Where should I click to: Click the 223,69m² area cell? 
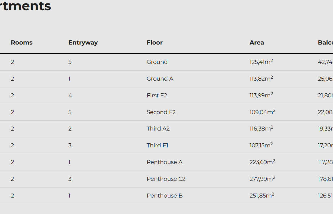(262, 162)
